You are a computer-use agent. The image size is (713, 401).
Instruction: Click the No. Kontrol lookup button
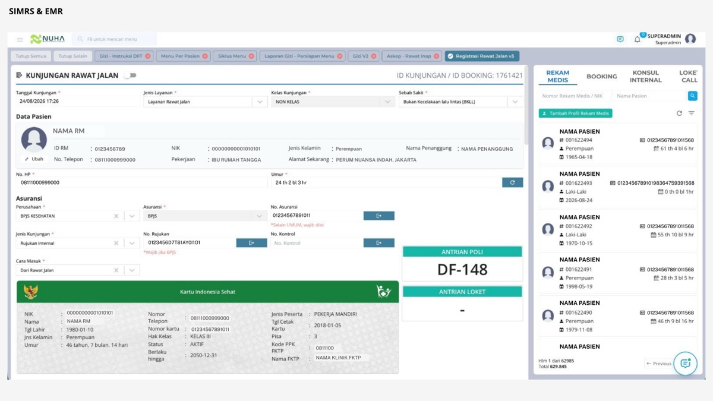(x=379, y=243)
